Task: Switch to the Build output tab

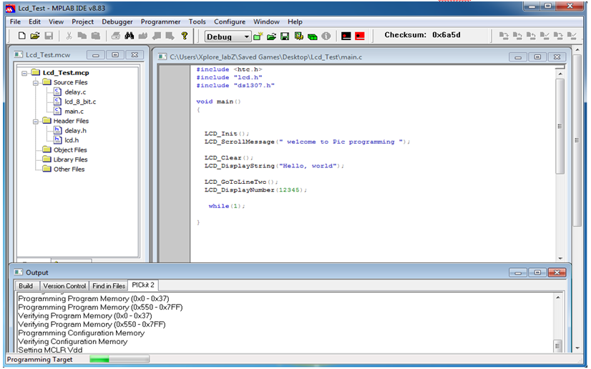Action: (x=26, y=286)
